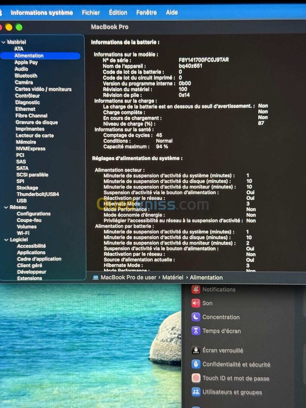Click the Capacité maximum value 94 %

[x=162, y=147]
